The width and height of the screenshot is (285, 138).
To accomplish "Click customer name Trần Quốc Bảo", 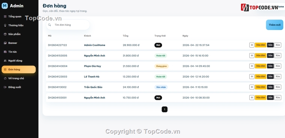I will (93, 87).
